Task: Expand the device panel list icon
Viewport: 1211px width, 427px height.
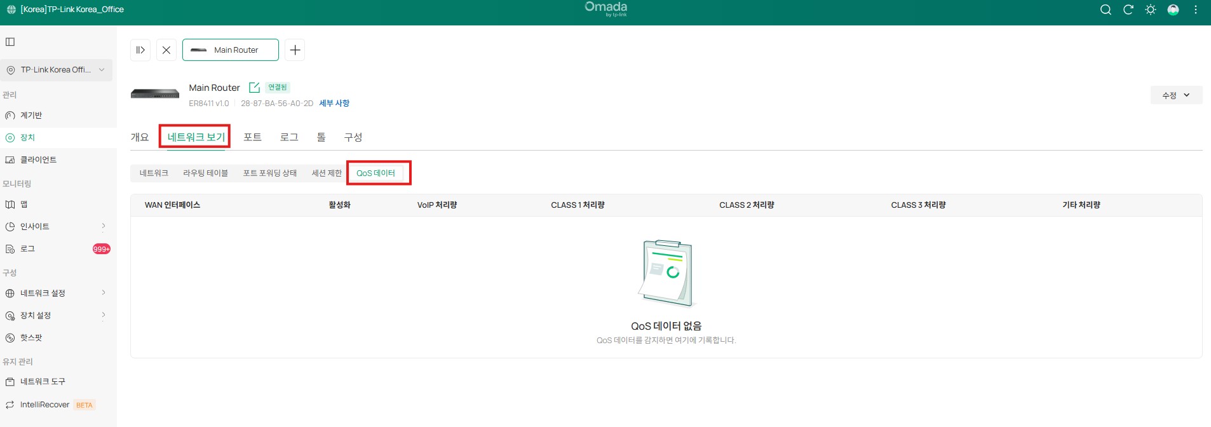Action: point(140,50)
